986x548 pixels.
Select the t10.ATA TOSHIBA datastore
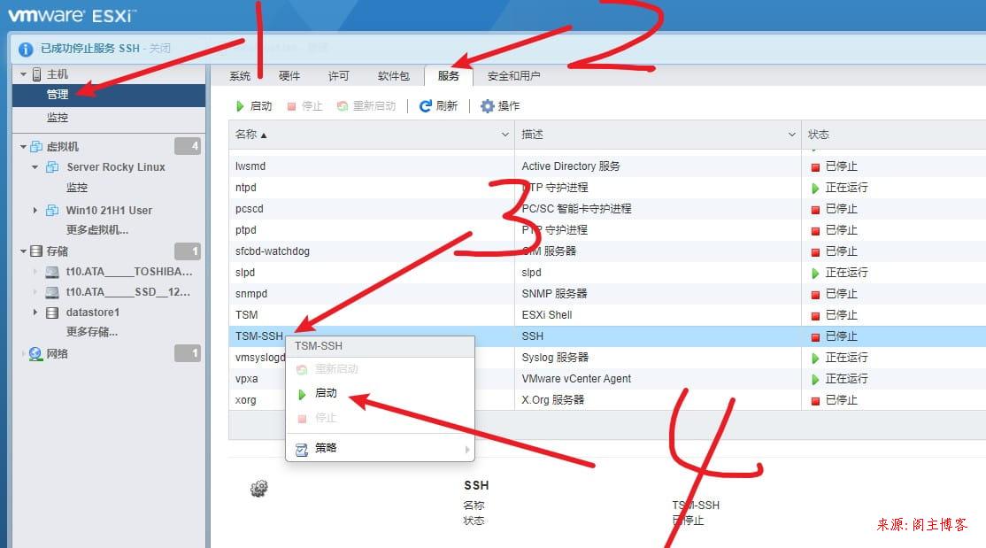pos(129,272)
